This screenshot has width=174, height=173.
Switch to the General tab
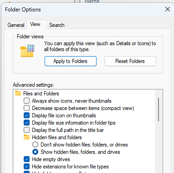pyautogui.click(x=16, y=25)
